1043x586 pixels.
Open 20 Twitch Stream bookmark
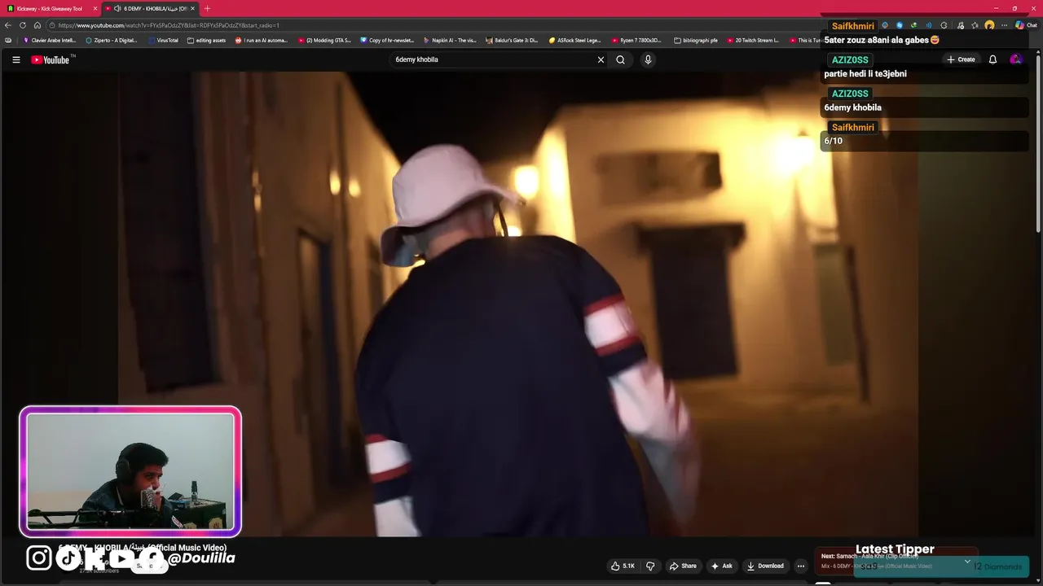(754, 40)
